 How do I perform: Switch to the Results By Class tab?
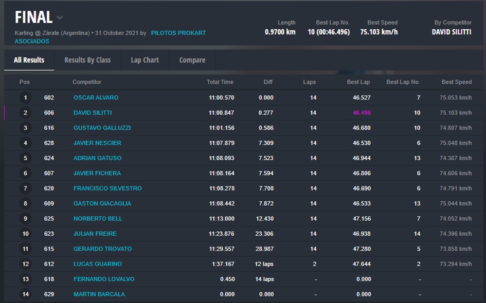(88, 60)
